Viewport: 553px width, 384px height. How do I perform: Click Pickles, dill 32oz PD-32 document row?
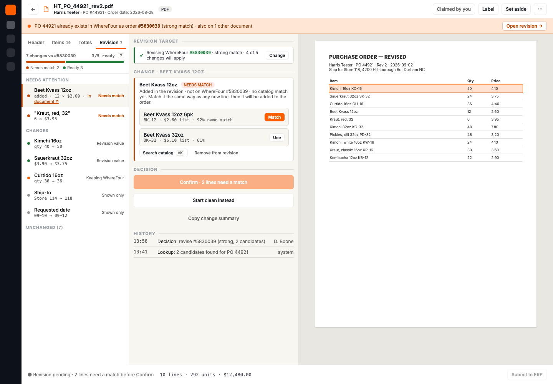(426, 135)
